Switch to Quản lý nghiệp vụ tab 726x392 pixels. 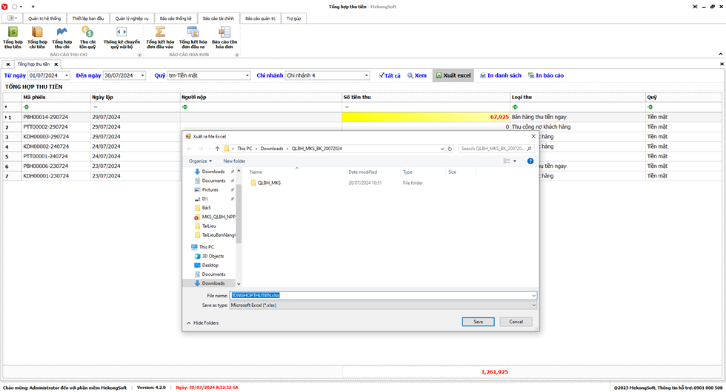tap(132, 18)
